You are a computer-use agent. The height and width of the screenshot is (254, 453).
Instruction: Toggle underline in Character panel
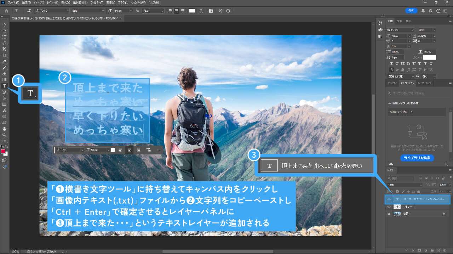click(426, 64)
